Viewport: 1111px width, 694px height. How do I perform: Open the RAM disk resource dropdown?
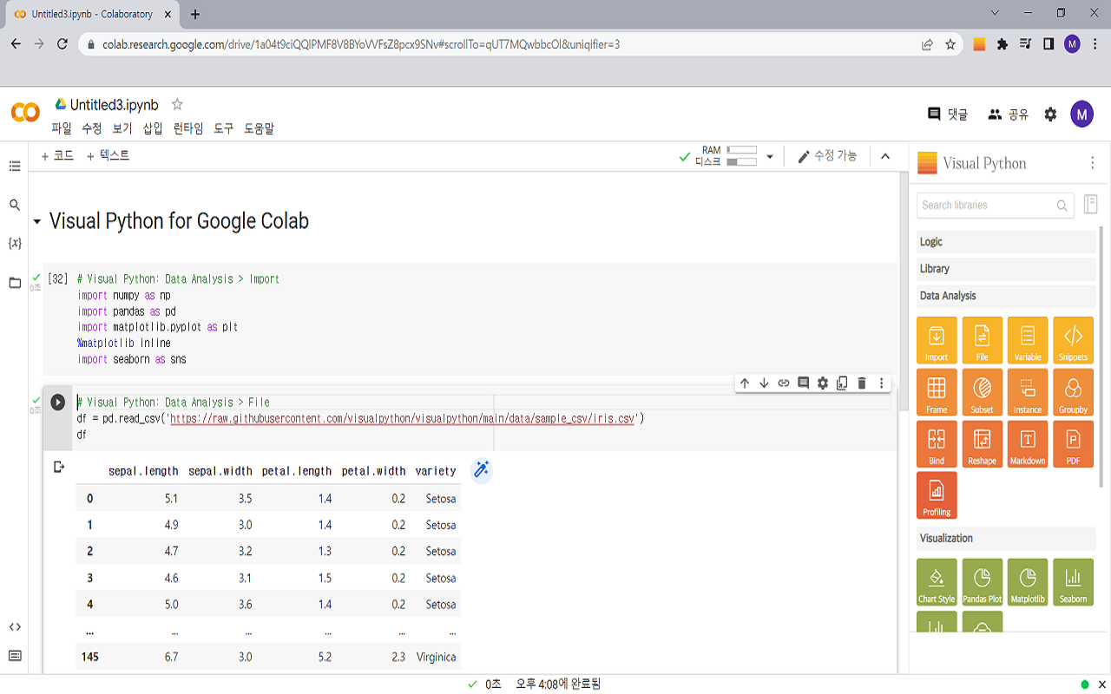pyautogui.click(x=770, y=157)
